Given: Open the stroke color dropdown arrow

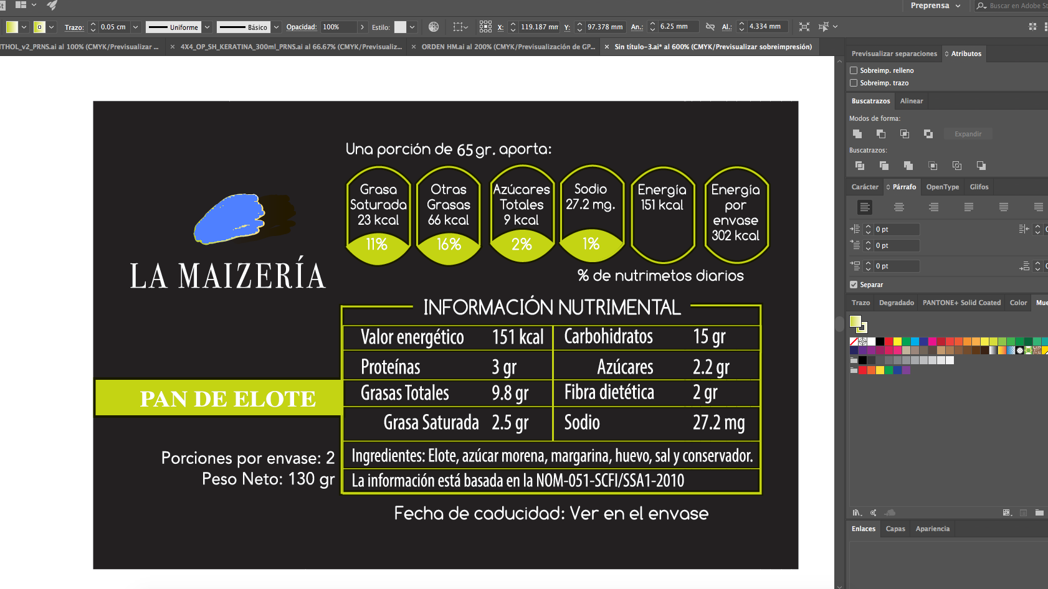Looking at the screenshot, I should (x=52, y=27).
